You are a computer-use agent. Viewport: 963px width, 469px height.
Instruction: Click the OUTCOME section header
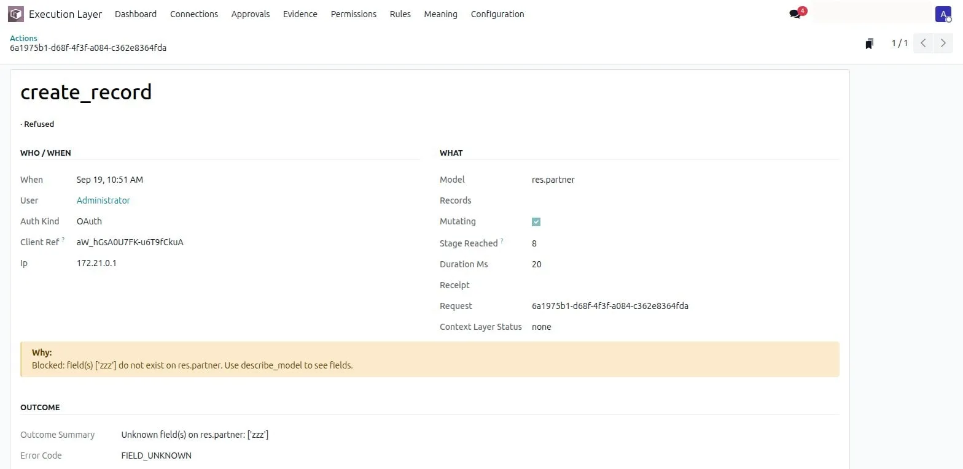(40, 407)
